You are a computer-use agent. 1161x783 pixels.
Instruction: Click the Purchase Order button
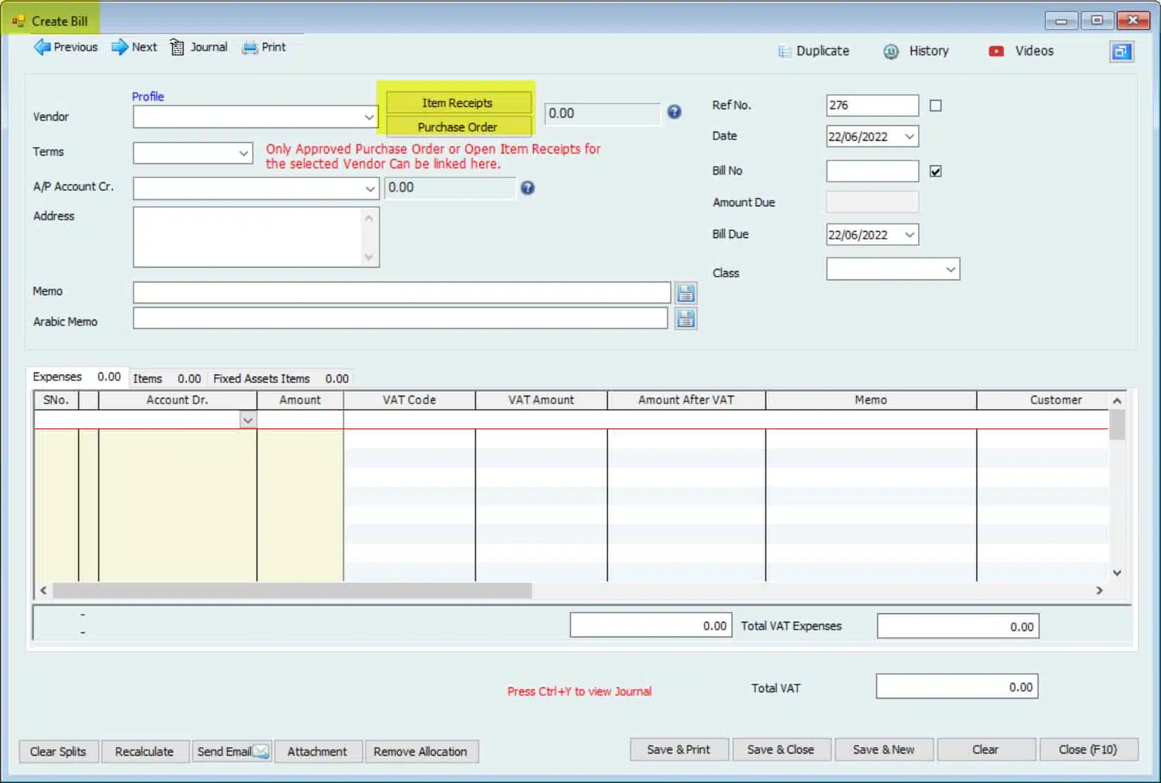tap(457, 127)
